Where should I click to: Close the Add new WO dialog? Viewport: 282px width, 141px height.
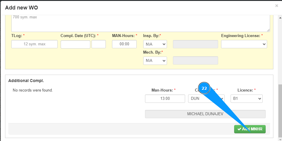(277, 6)
